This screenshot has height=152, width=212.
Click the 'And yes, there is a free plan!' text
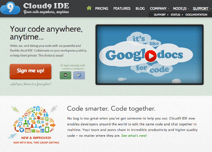[x=31, y=84]
